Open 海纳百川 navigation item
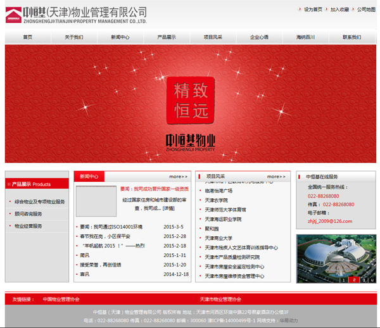380x328 pixels. coord(305,37)
